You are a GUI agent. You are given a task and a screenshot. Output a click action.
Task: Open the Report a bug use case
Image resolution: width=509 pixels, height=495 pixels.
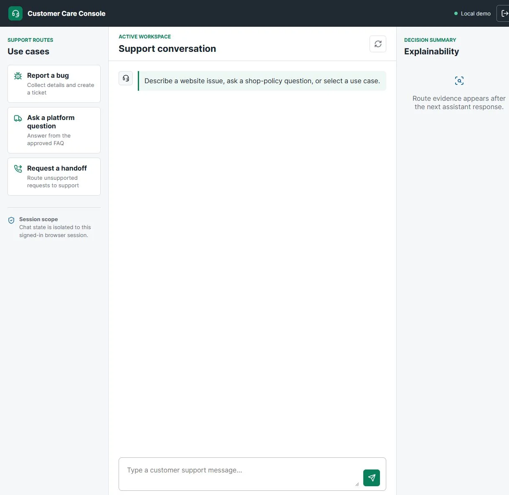[54, 84]
